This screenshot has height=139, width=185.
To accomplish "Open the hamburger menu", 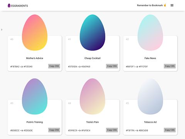I will 172,5.
